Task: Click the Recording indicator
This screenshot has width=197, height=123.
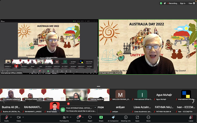Action: click(173, 4)
